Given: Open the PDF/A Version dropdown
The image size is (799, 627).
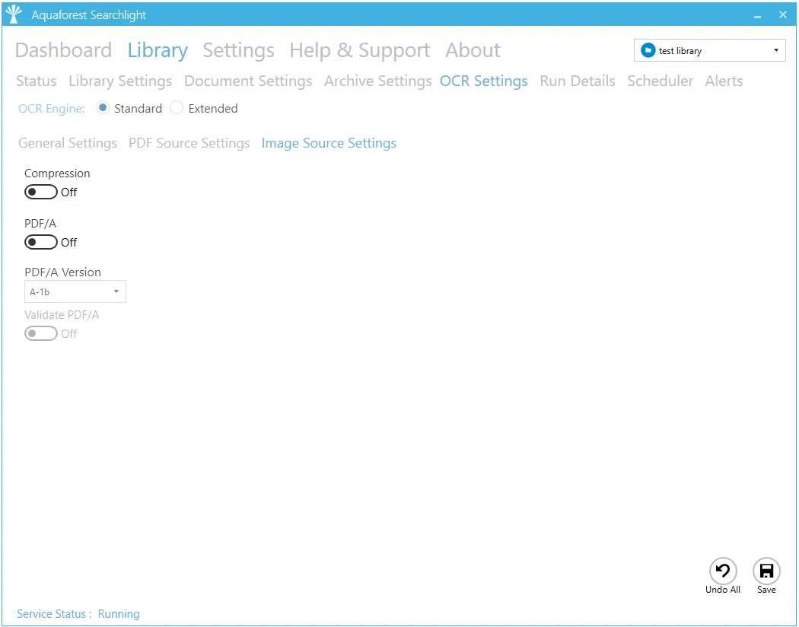Looking at the screenshot, I should point(75,292).
